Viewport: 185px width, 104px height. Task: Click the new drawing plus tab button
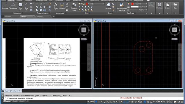click(54, 16)
